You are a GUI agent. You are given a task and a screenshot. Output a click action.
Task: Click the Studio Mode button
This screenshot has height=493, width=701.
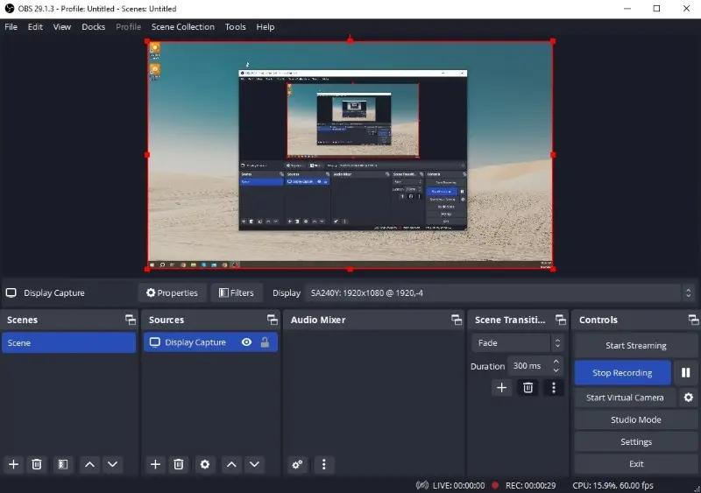click(636, 419)
